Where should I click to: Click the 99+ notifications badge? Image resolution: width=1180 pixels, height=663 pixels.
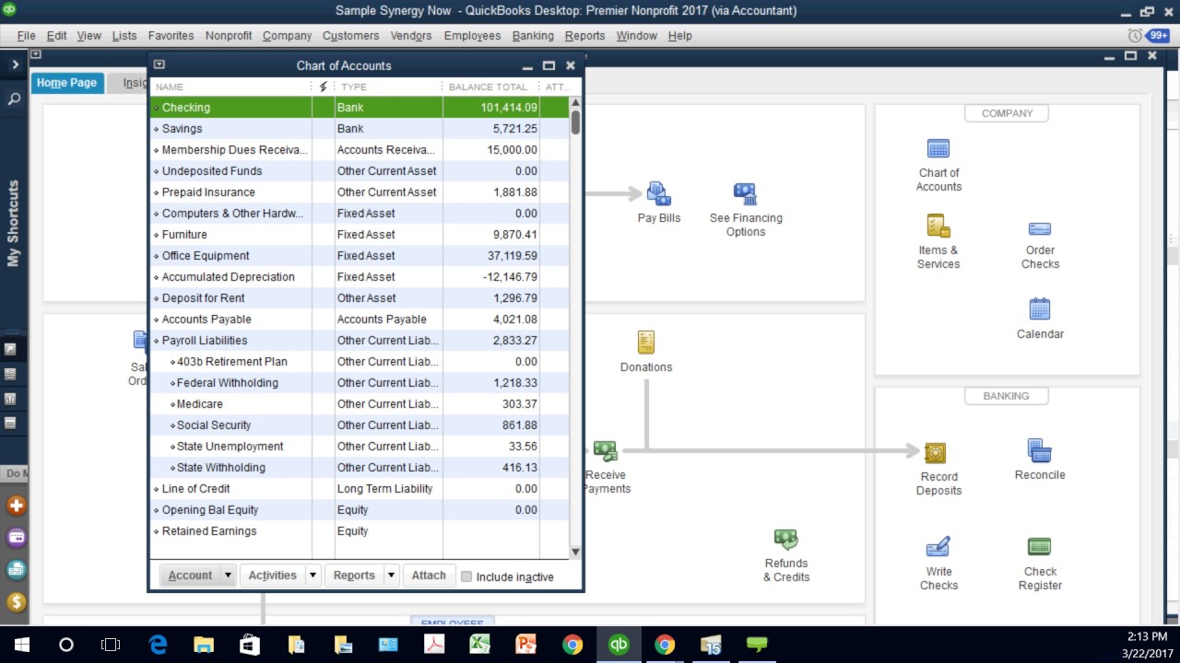click(1159, 35)
